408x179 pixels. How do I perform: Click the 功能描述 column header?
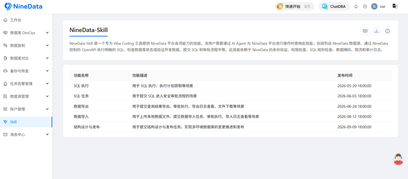click(x=140, y=76)
